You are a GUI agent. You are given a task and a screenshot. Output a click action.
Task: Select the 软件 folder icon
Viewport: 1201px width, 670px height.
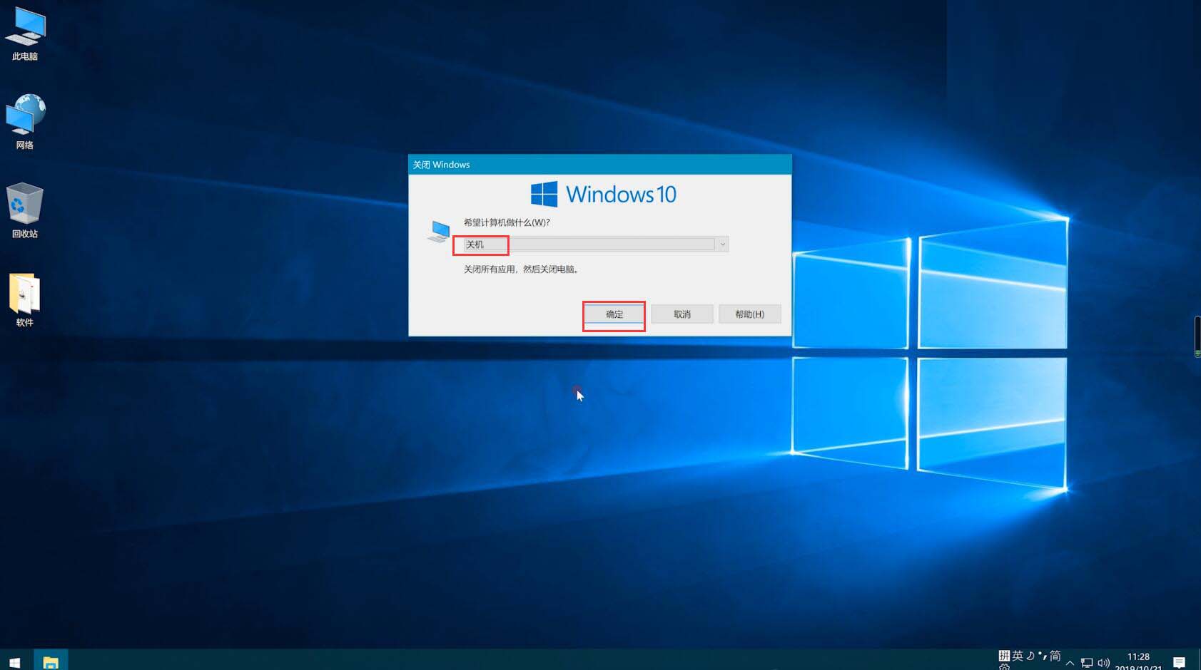[x=25, y=299]
